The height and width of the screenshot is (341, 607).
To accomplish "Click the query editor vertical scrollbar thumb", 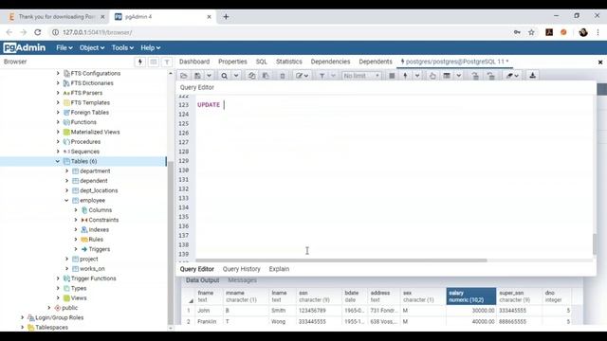I will pyautogui.click(x=595, y=244).
